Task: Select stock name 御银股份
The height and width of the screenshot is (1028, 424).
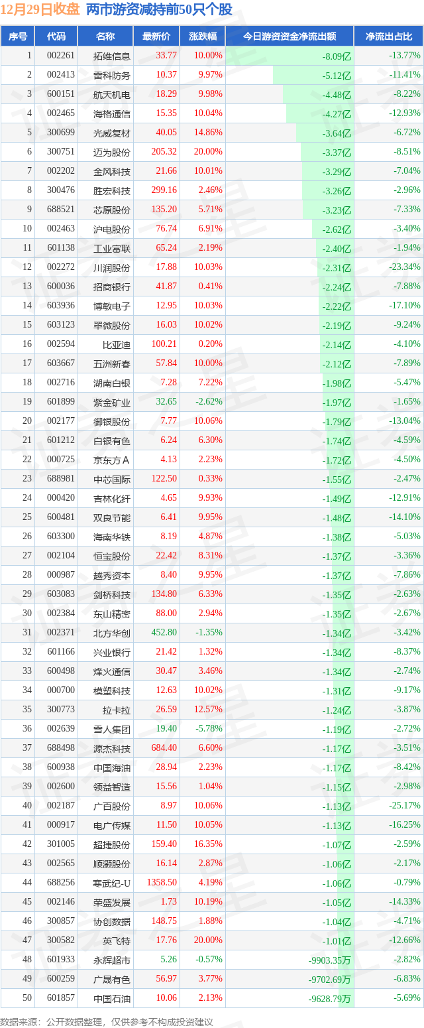Action: (113, 421)
